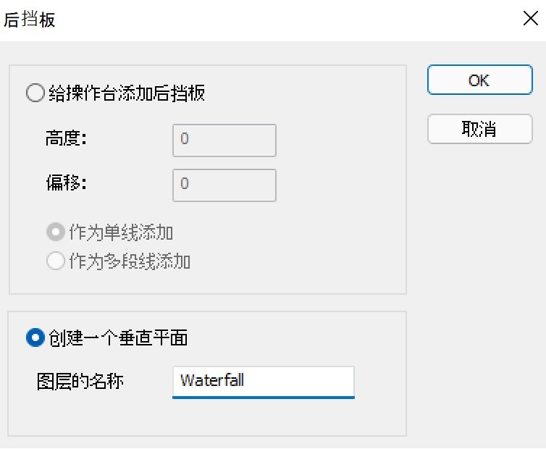This screenshot has width=546, height=449.
Task: Click the 创建一个垂直平面 option label text
Action: click(119, 337)
